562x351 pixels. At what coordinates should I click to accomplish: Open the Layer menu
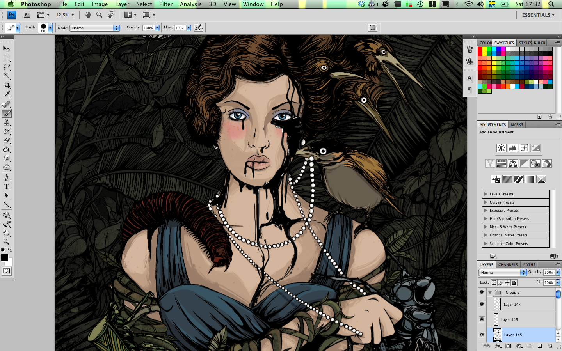point(122,4)
